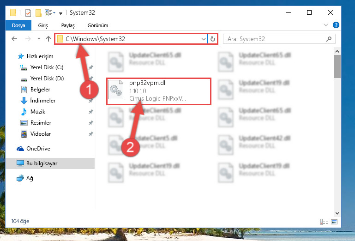Viewport: 355px width, 241px height.
Task: Maximize the System32 window
Action: point(309,12)
